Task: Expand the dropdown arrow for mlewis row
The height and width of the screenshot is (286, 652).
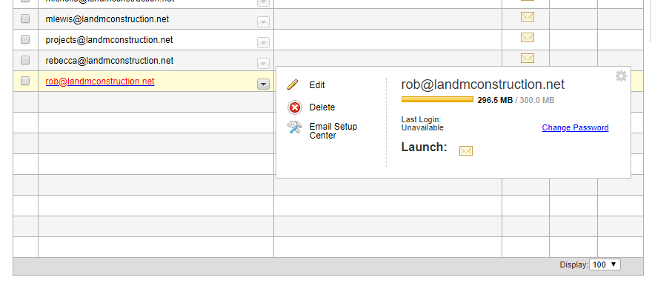Action: click(x=263, y=21)
